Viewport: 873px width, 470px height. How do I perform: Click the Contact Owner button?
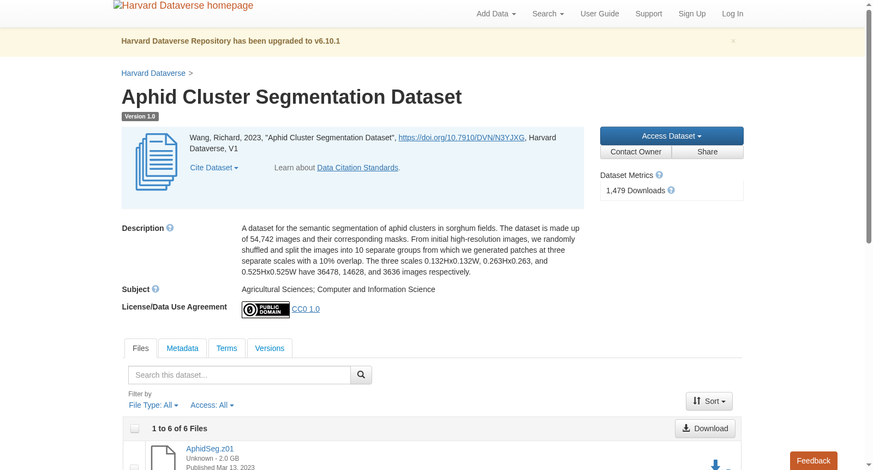coord(636,152)
